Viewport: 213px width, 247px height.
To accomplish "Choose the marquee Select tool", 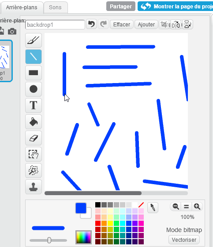I will [34, 154].
